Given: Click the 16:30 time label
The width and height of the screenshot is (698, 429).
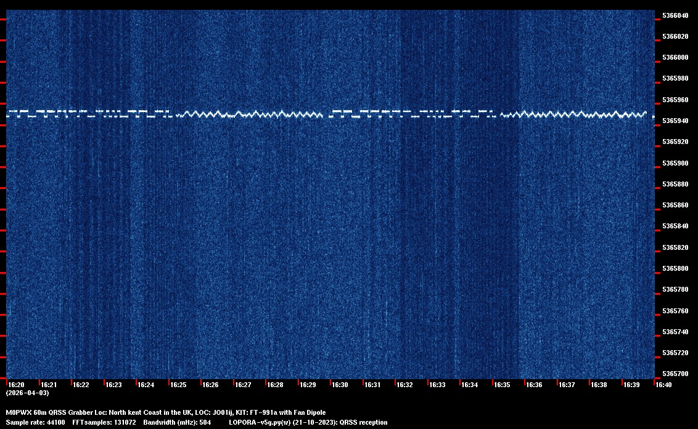Looking at the screenshot, I should tap(340, 385).
